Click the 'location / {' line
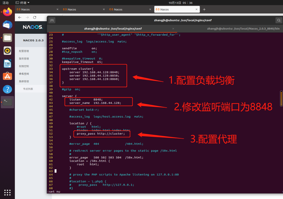This screenshot has width=283, height=199. (80, 123)
